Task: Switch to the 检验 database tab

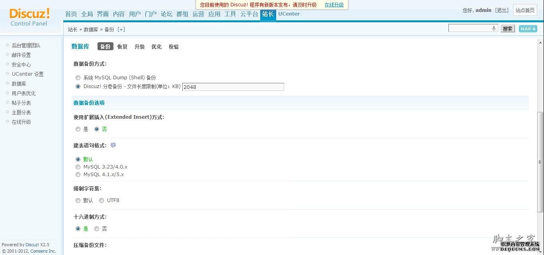Action: (x=174, y=47)
